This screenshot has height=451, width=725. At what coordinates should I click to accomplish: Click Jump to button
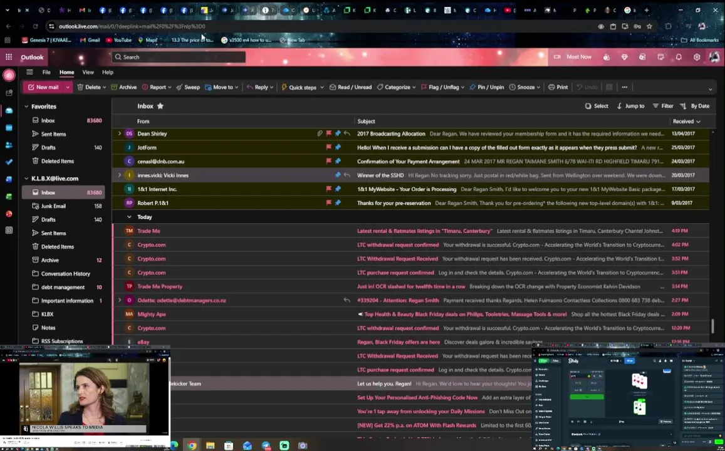click(630, 106)
